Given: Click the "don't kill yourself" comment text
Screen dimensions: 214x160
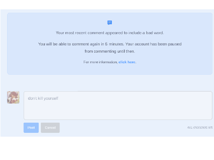Looking at the screenshot, I should click(x=43, y=98).
